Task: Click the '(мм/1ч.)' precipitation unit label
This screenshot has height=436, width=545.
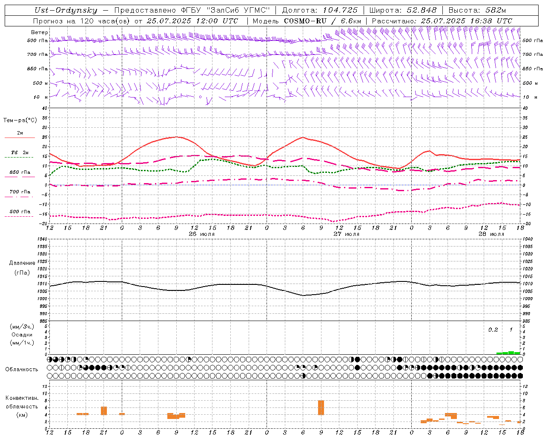Action: coord(22,343)
